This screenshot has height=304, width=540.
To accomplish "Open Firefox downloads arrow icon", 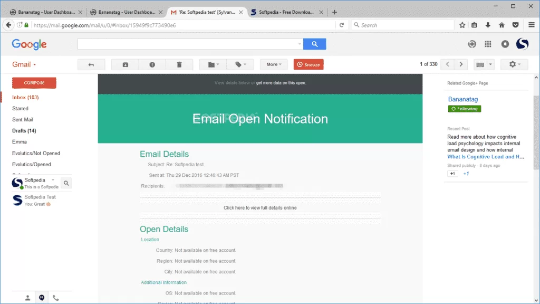I will (x=488, y=25).
